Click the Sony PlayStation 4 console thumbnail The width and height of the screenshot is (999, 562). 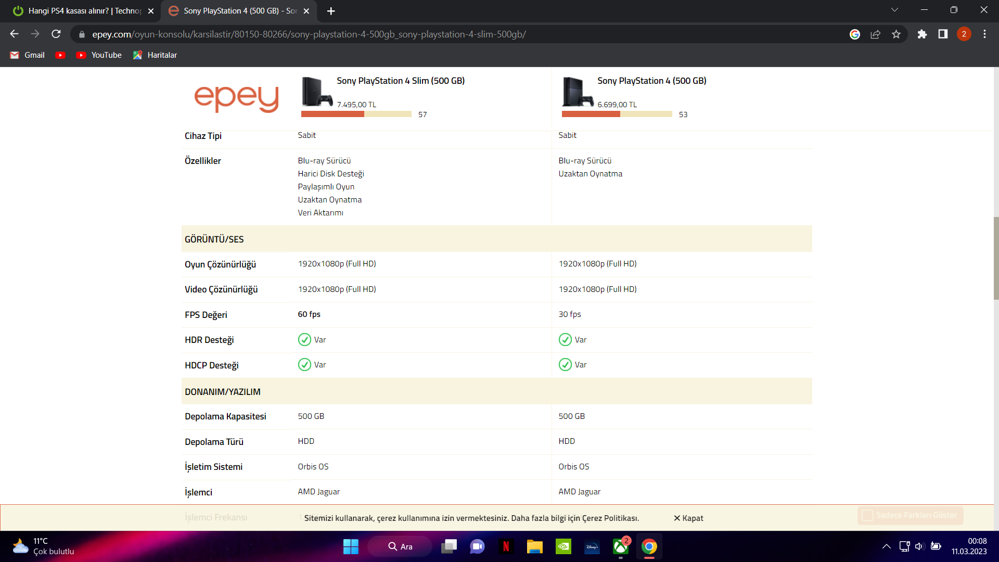[577, 92]
